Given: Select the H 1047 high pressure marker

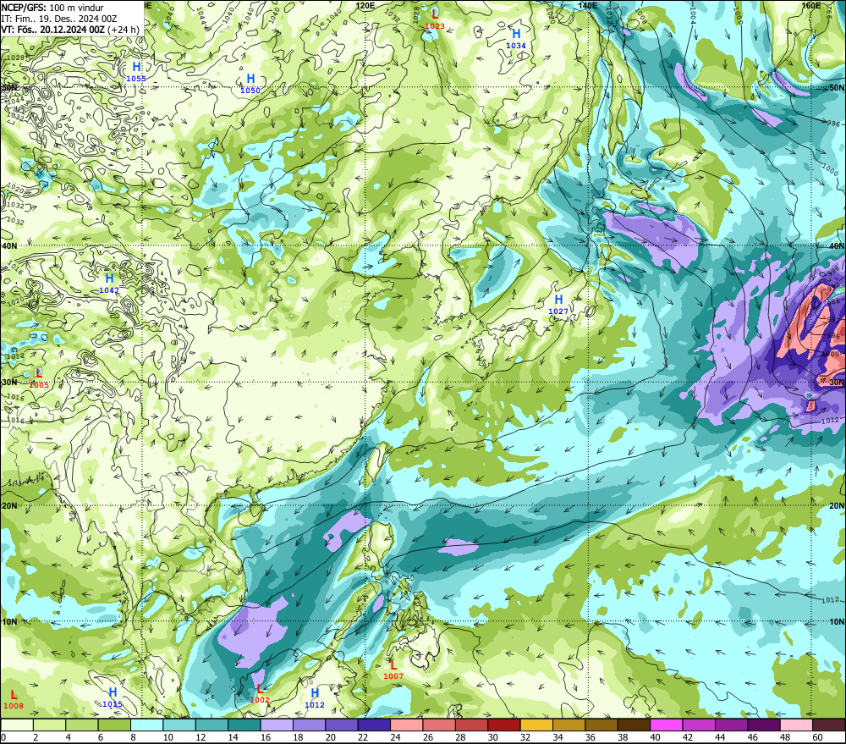Looking at the screenshot, I should (109, 283).
